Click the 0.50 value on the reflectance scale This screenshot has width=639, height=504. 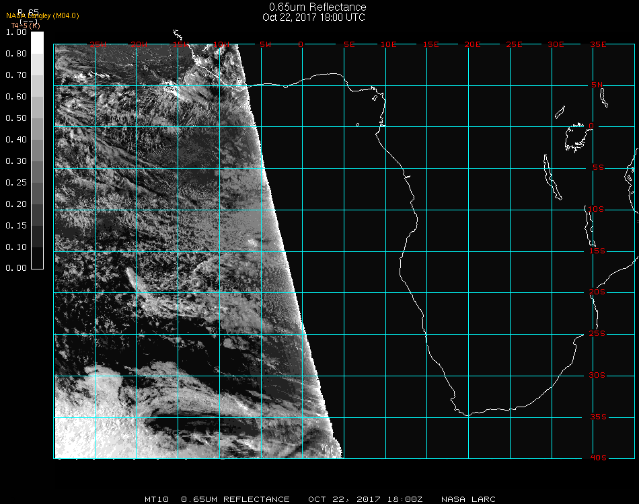pos(16,118)
